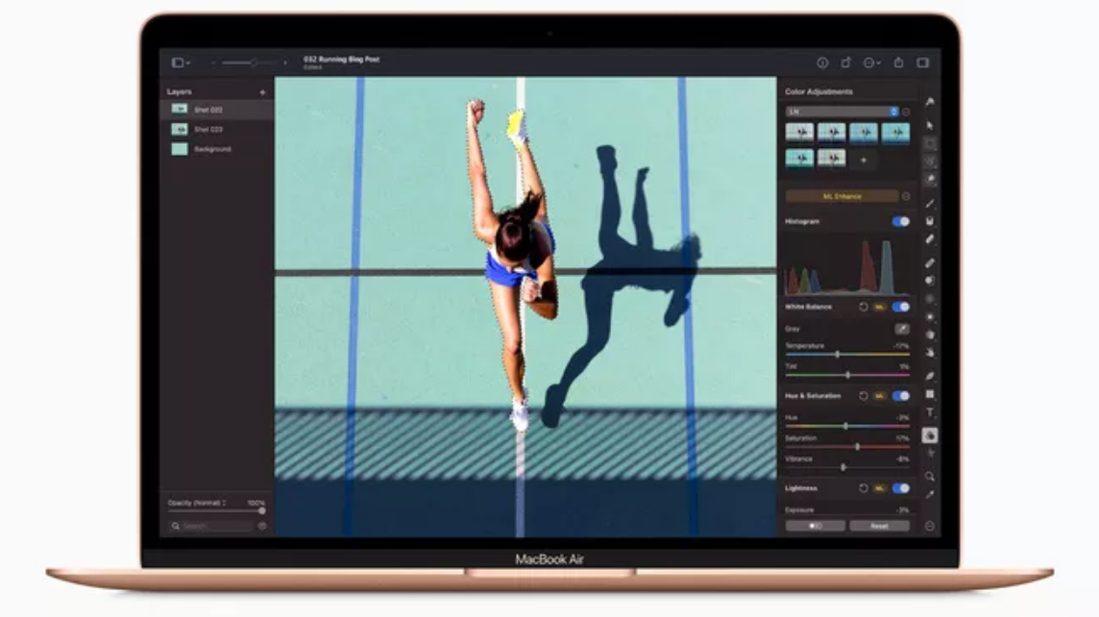Open preset options circle icon
The image size is (1099, 617).
tap(906, 112)
